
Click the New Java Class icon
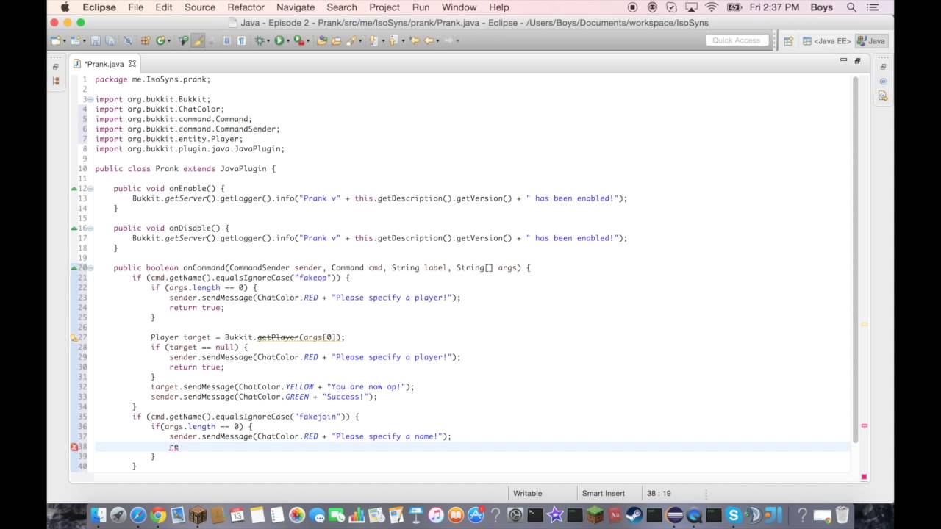[x=160, y=40]
